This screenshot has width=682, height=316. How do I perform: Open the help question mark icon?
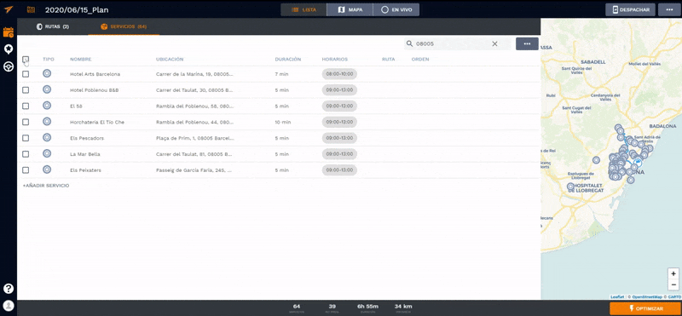[9, 289]
